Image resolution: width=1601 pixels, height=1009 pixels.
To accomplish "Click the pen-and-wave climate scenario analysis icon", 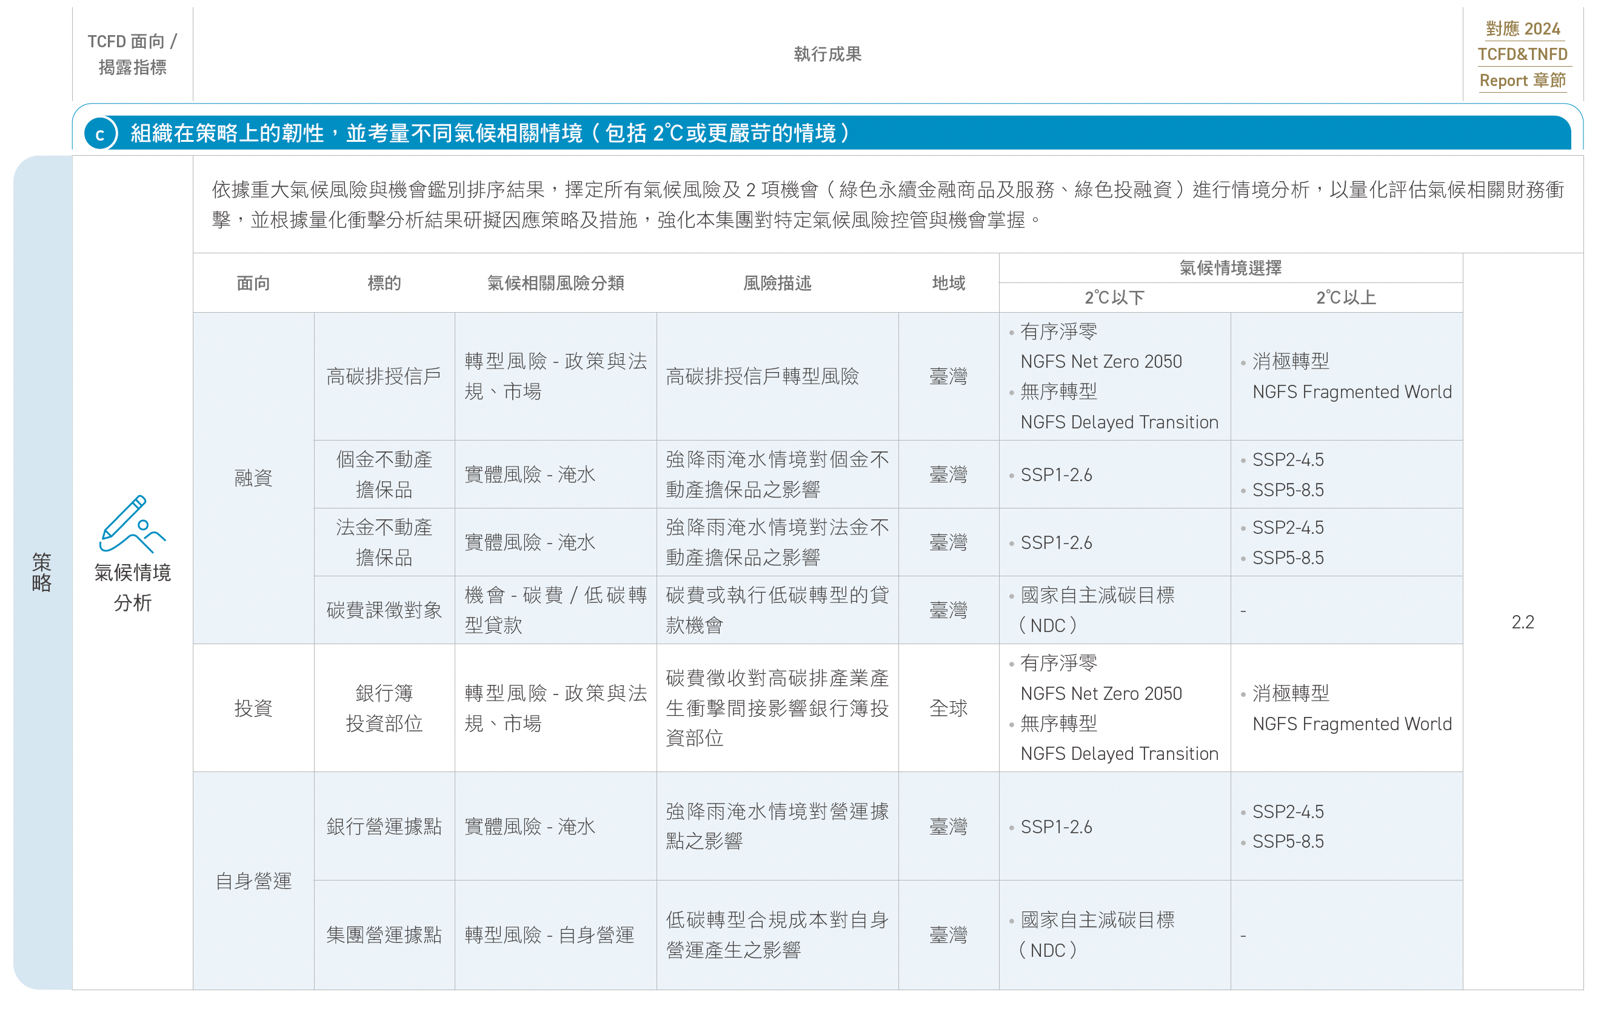I will pos(132,524).
